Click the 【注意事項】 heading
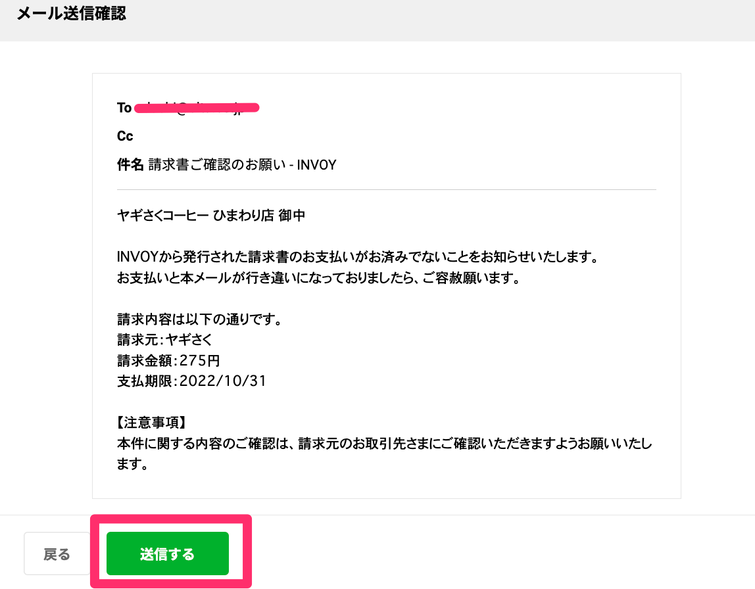This screenshot has width=755, height=589. tap(151, 423)
